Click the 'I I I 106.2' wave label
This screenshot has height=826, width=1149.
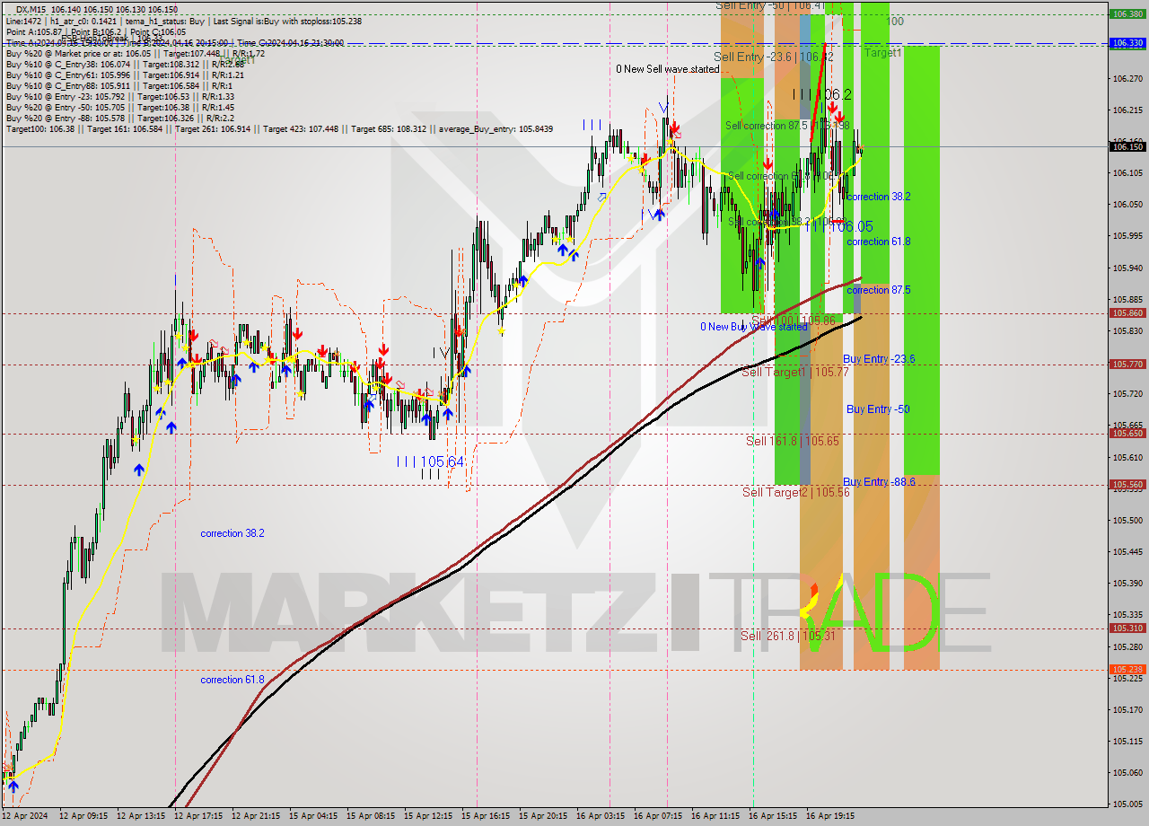pyautogui.click(x=822, y=94)
